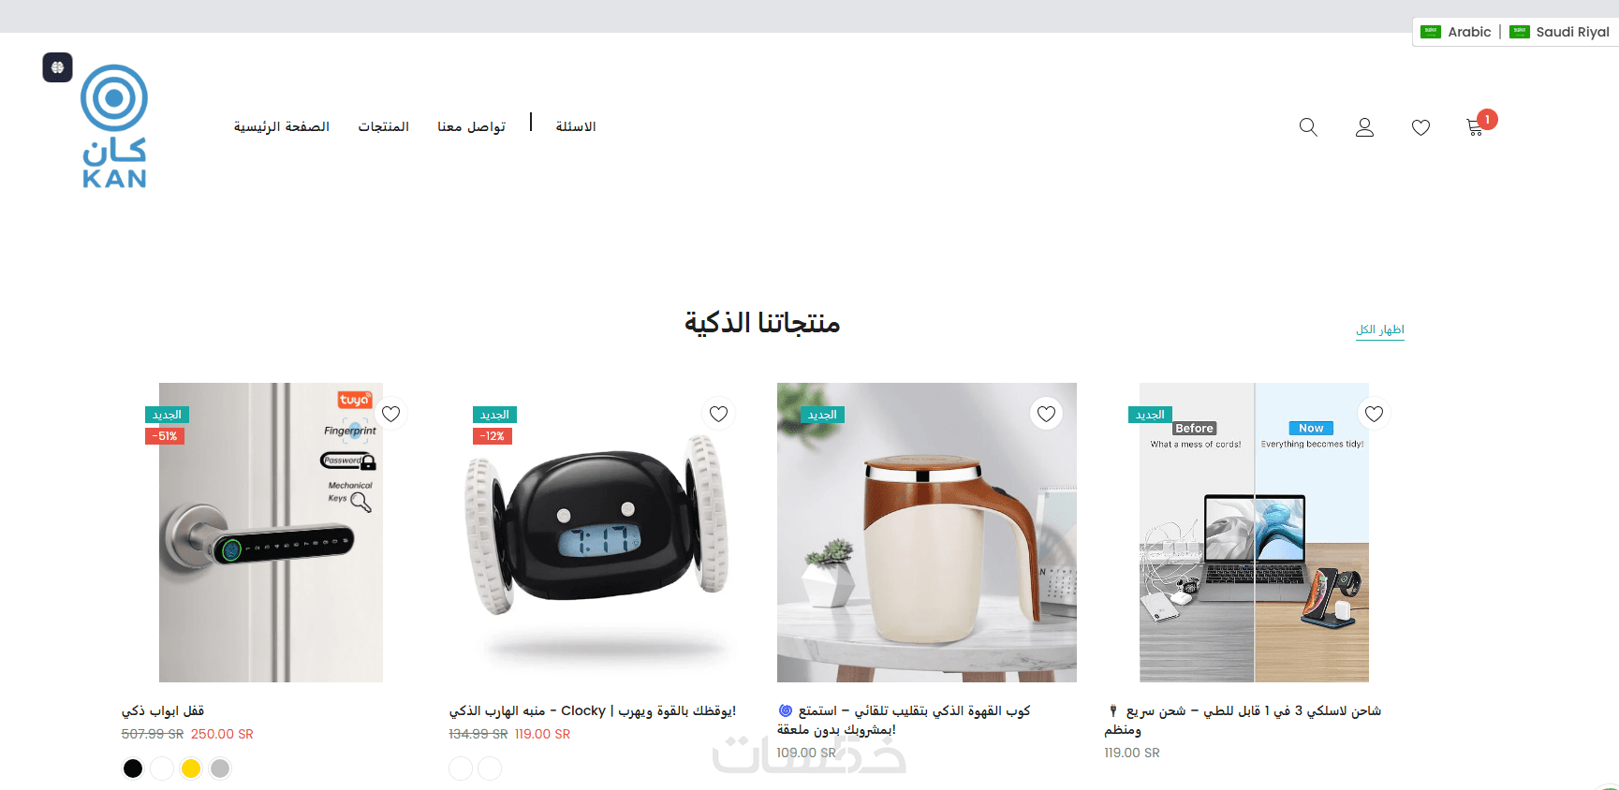Open الاسئلة link
This screenshot has height=790, width=1619.
(x=576, y=126)
